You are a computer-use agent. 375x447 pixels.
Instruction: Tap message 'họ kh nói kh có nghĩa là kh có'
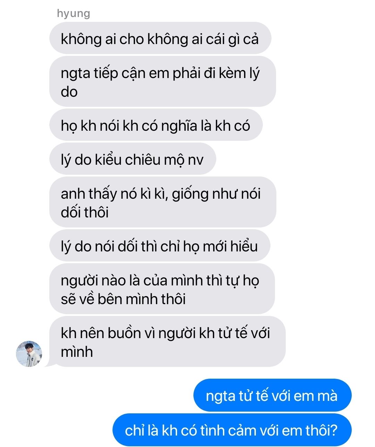(x=156, y=125)
